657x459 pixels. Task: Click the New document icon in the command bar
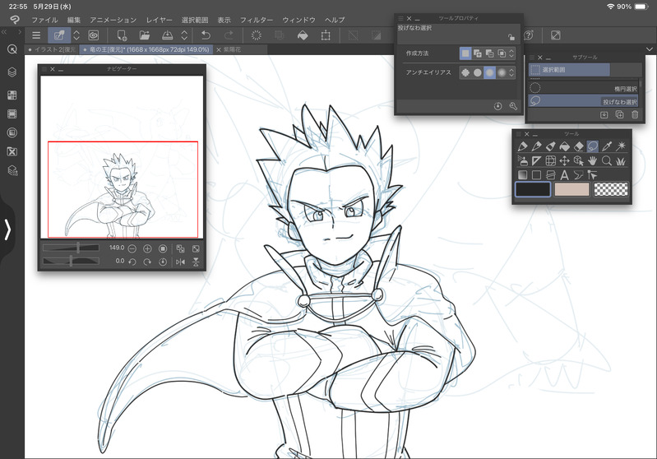click(122, 35)
